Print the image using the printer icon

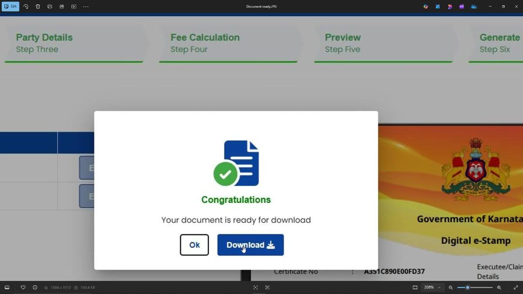pyautogui.click(x=50, y=7)
